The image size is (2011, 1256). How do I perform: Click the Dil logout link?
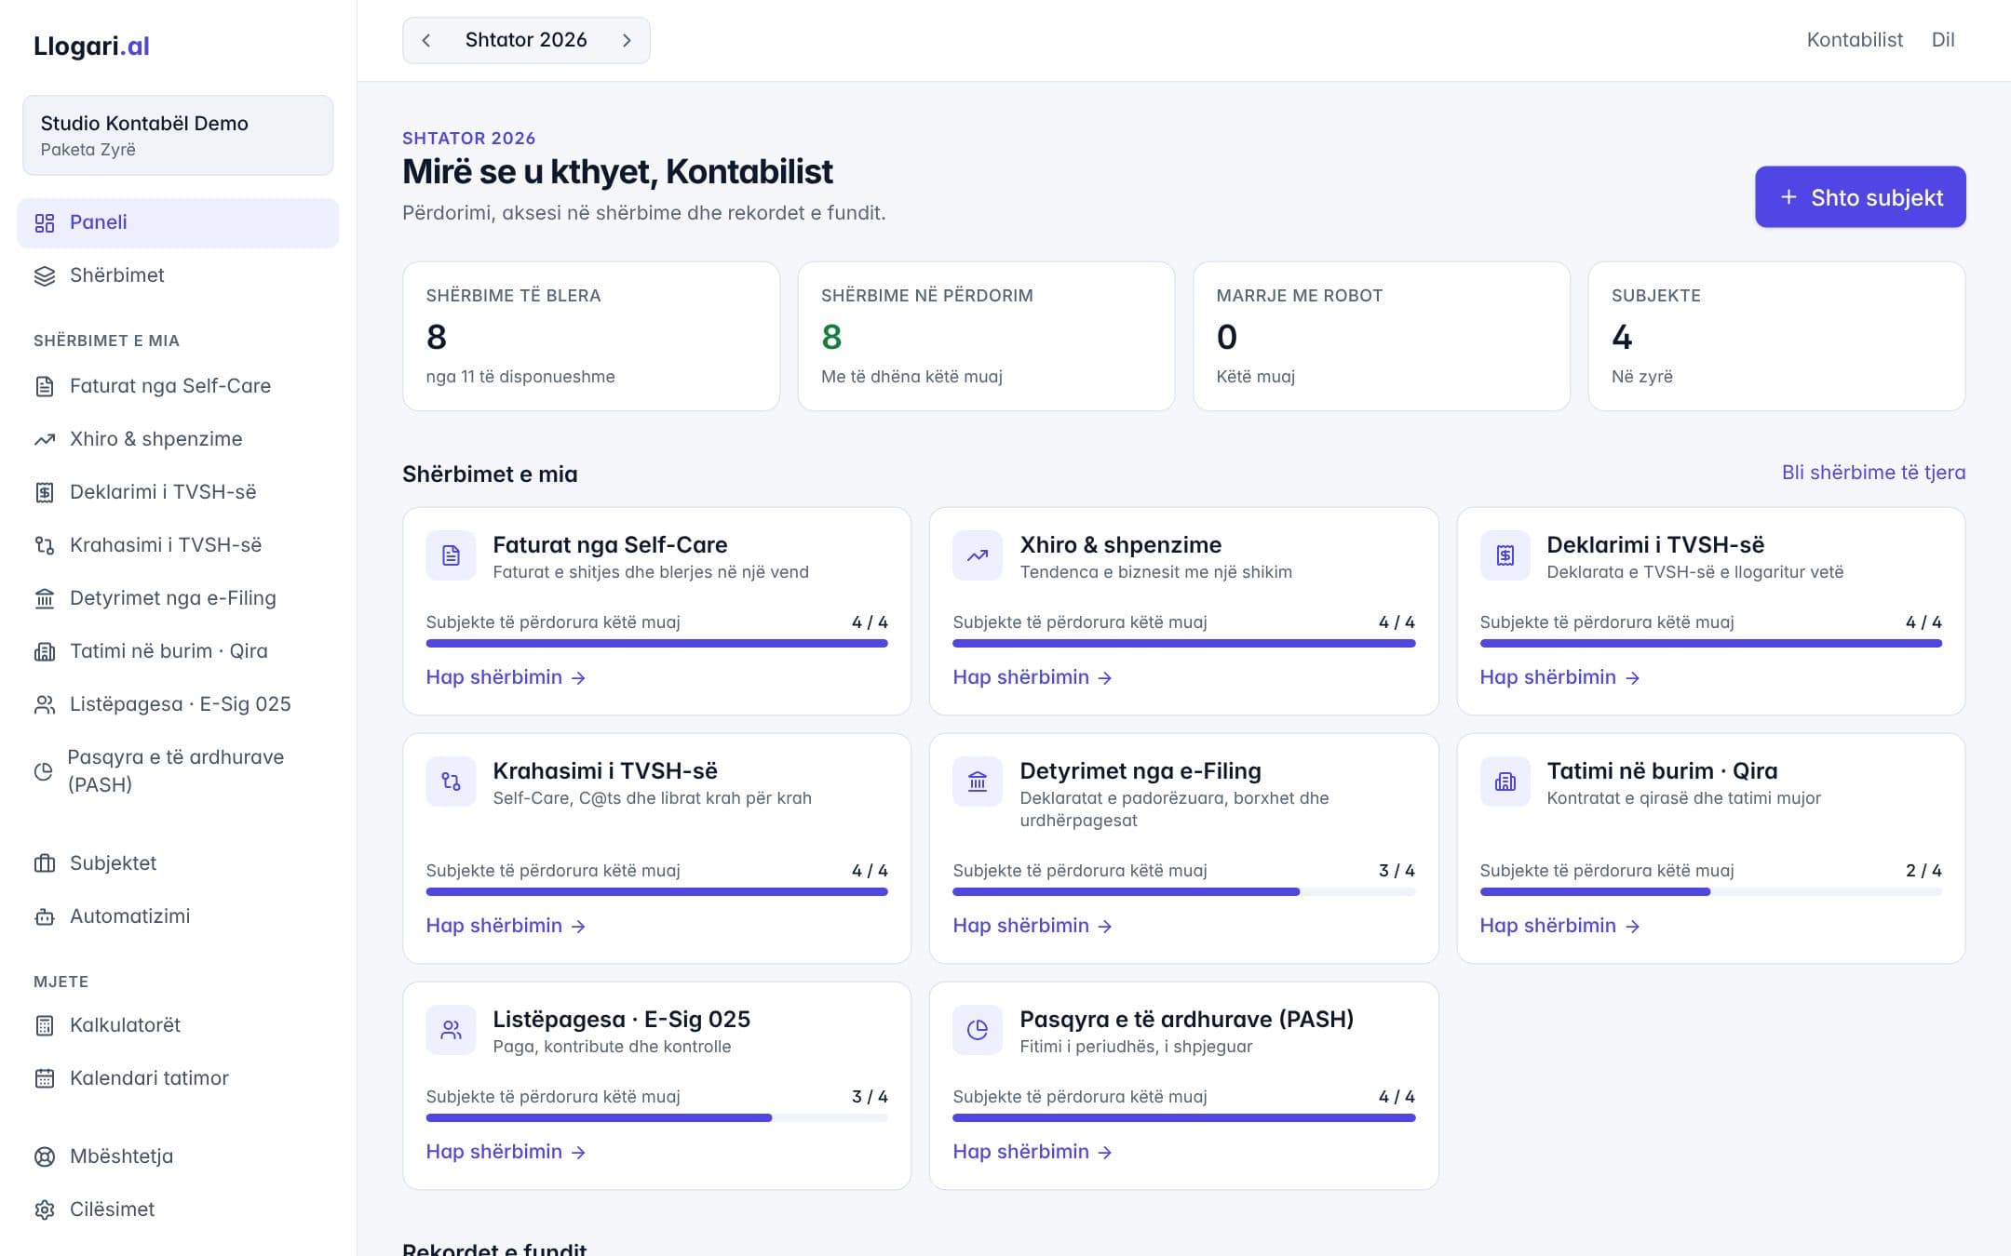(x=1943, y=40)
